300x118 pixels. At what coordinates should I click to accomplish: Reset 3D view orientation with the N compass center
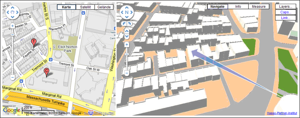point(127,12)
